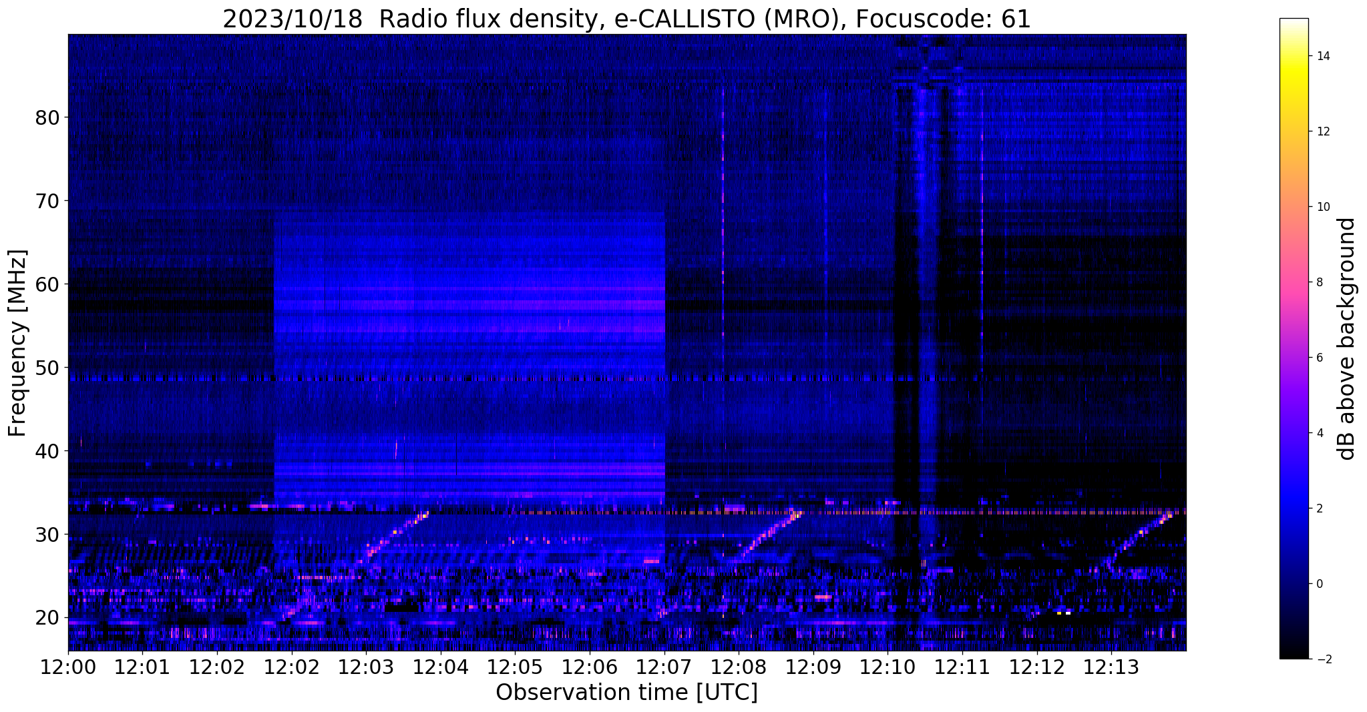
Task: Click the 'Observation time [UTC]' x-axis label
Action: point(626,692)
